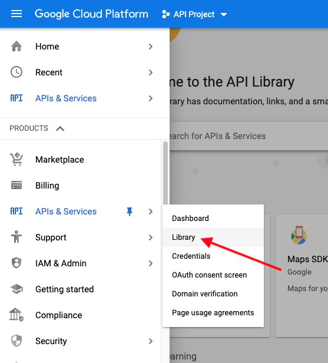Click the Google Cloud Platform title link
Image resolution: width=328 pixels, height=363 pixels.
click(91, 14)
